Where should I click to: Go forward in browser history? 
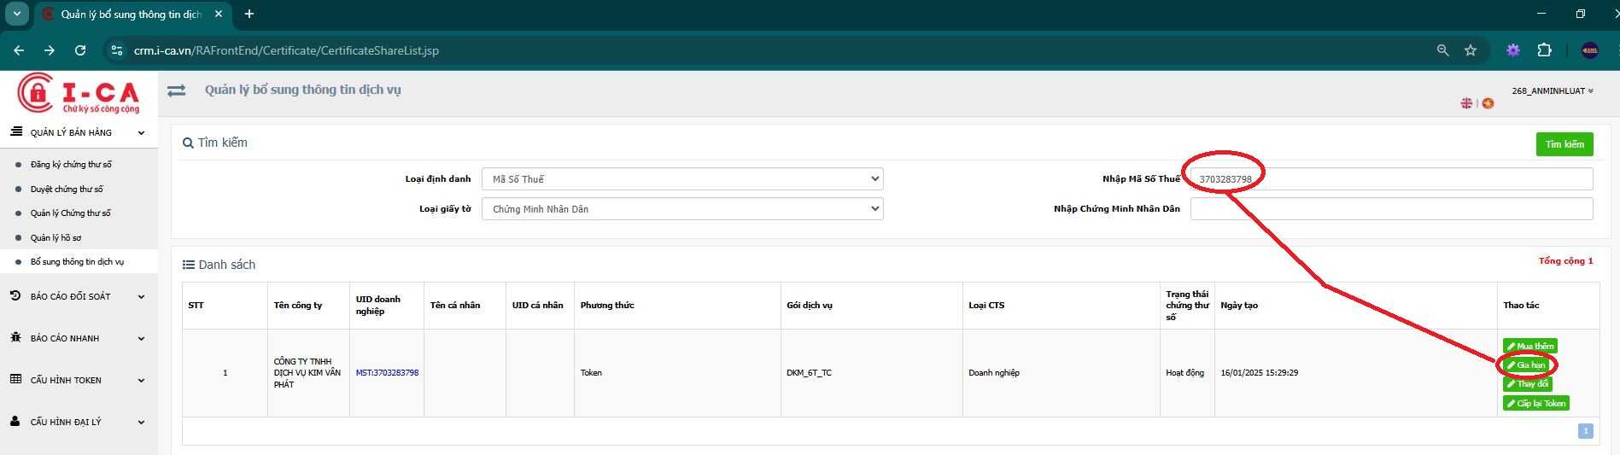click(50, 50)
